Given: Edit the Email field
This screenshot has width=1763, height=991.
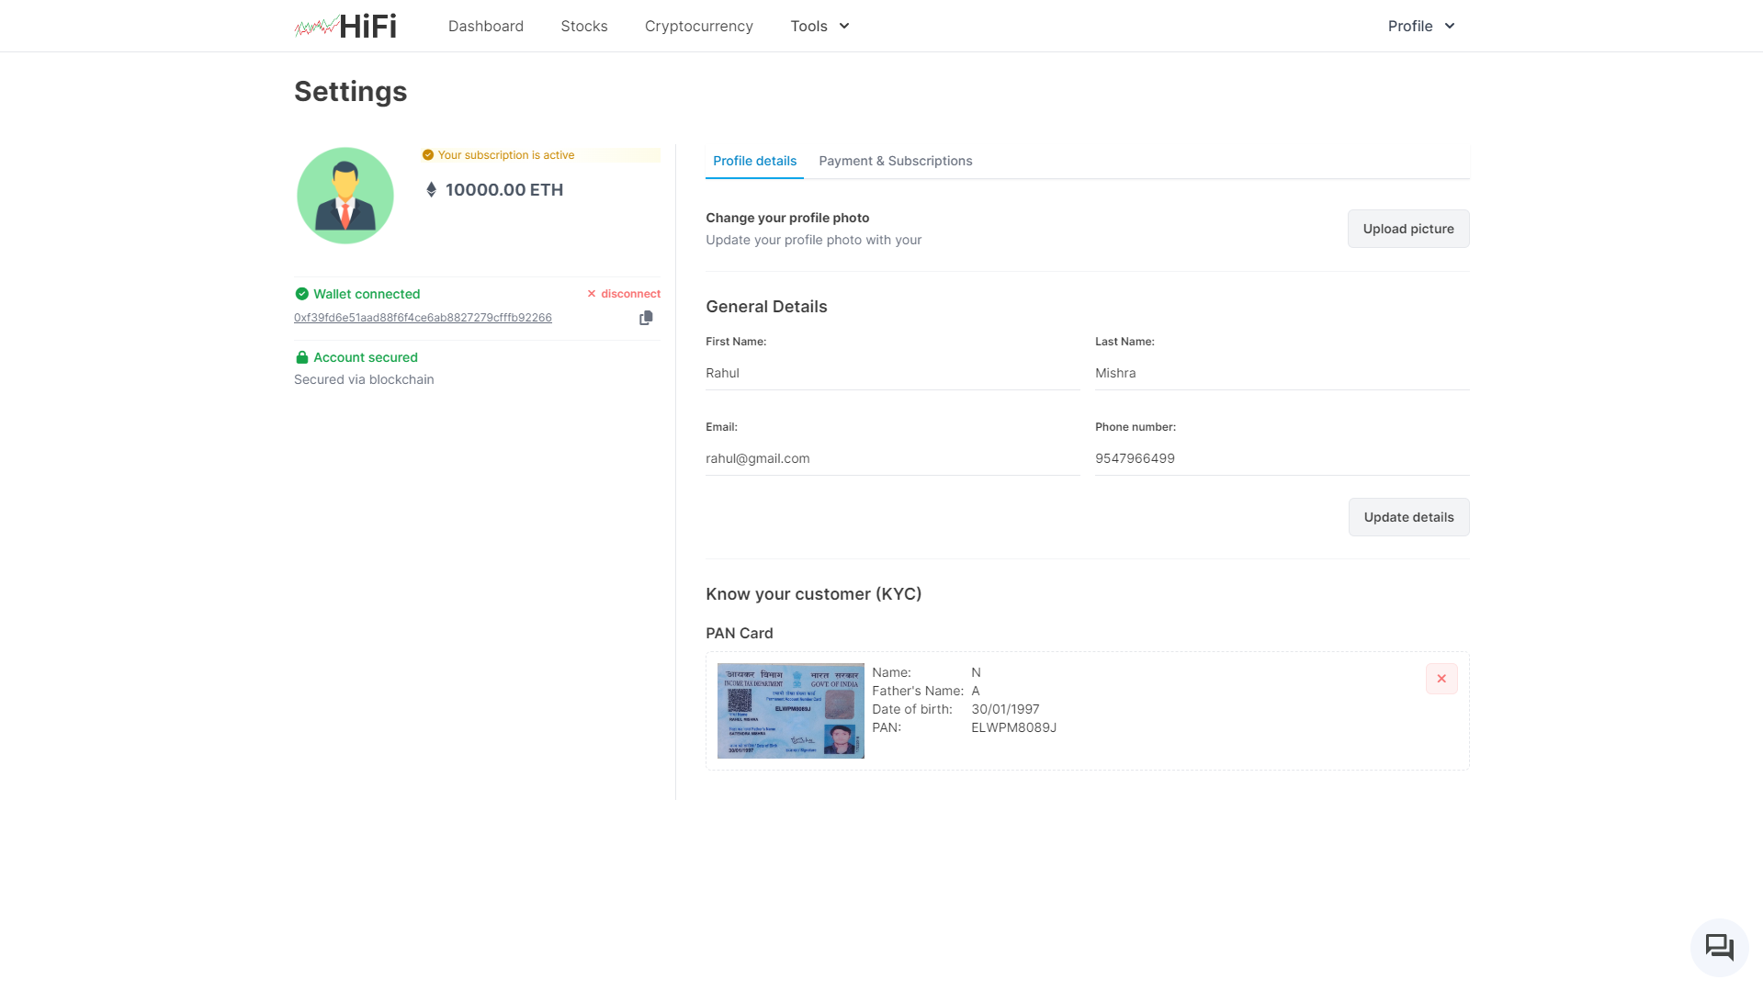Looking at the screenshot, I should 892,458.
